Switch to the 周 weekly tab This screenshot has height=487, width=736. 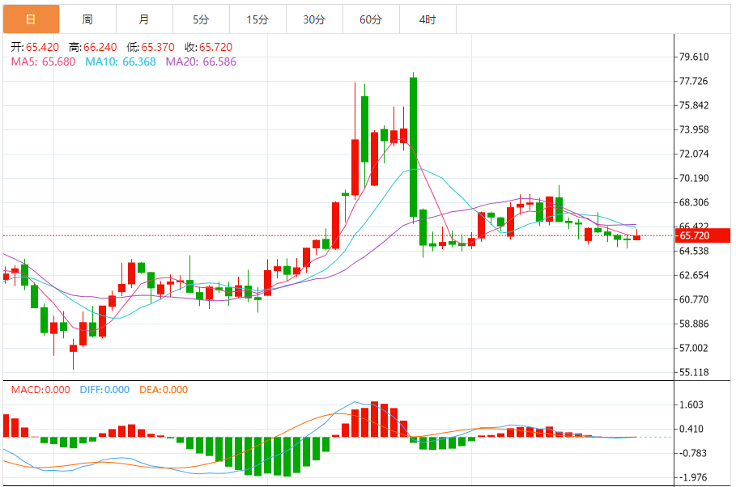[x=87, y=19]
